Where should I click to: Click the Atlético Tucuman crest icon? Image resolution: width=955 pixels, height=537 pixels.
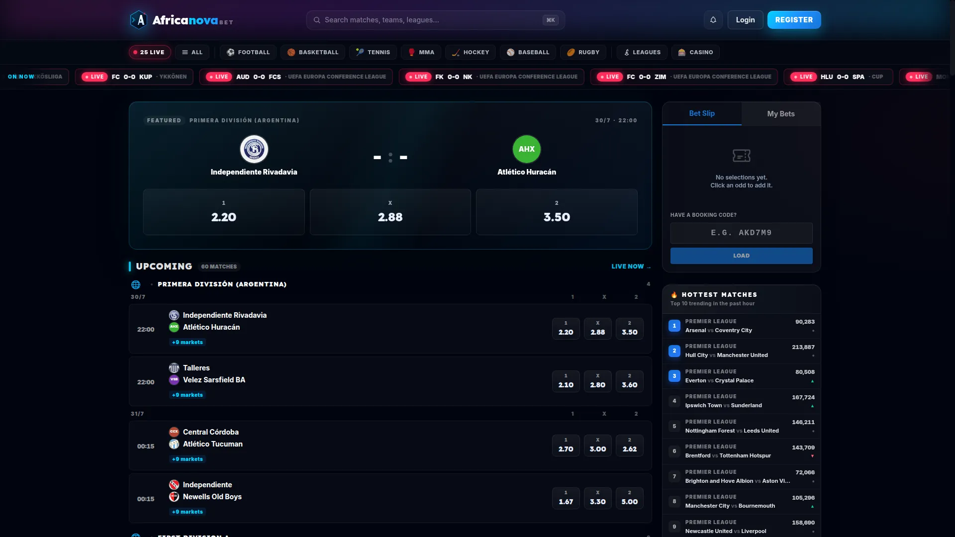174,444
